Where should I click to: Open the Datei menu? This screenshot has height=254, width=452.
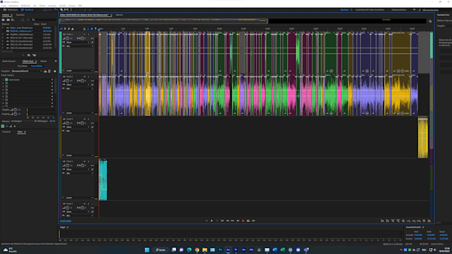click(x=4, y=5)
